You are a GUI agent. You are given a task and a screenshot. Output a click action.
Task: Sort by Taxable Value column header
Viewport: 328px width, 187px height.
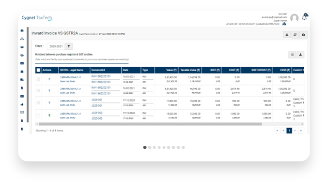pyautogui.click(x=190, y=70)
